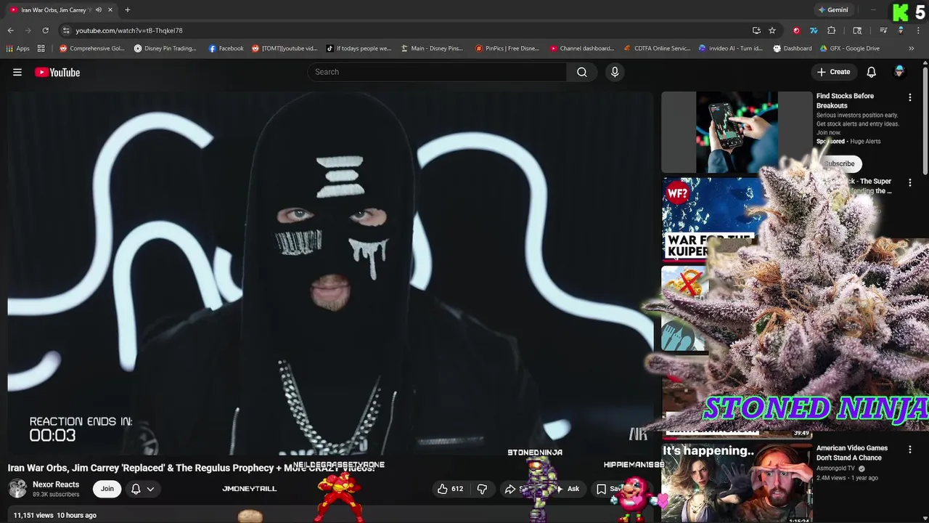Open invideo AI bookmark

(730, 49)
